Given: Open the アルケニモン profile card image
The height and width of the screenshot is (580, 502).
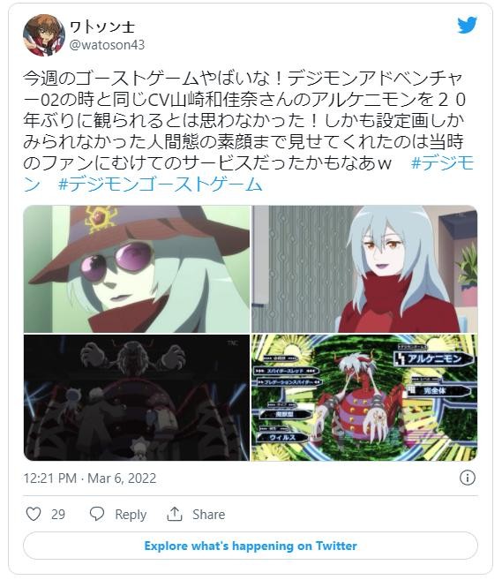Looking at the screenshot, I should [364, 397].
